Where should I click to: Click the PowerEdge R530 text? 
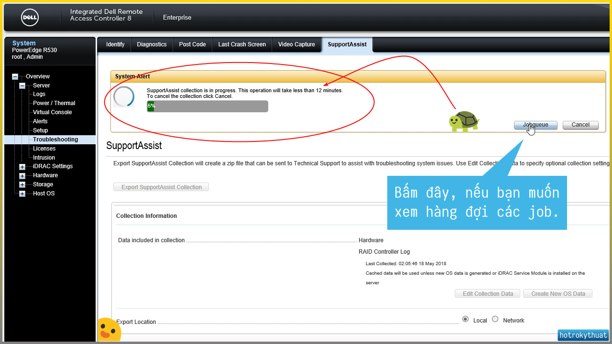(34, 50)
